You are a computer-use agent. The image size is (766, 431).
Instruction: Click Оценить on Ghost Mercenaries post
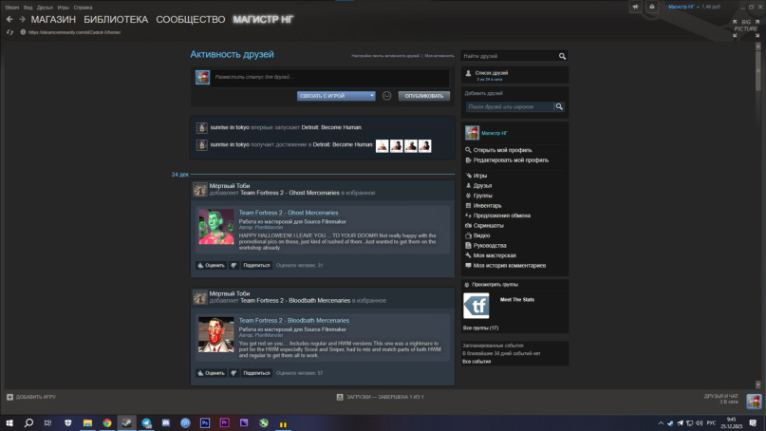click(x=211, y=266)
